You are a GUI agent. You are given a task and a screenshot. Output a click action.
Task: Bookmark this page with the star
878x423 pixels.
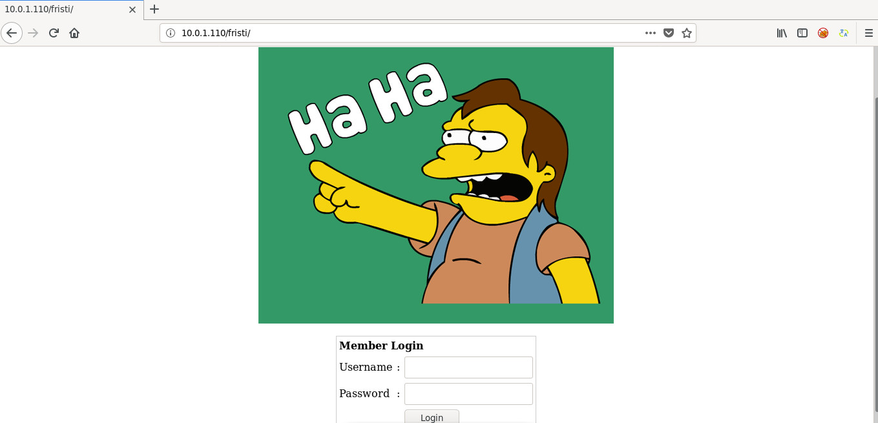687,33
